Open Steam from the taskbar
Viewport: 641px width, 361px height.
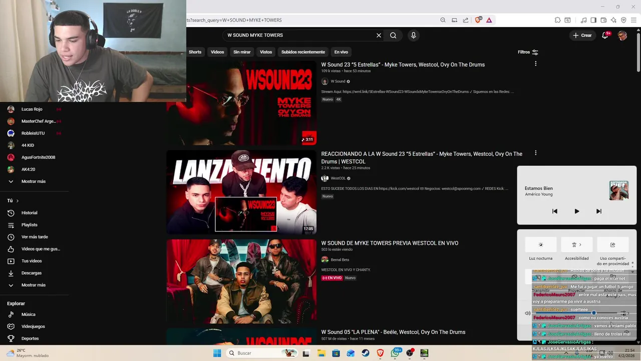pyautogui.click(x=366, y=353)
